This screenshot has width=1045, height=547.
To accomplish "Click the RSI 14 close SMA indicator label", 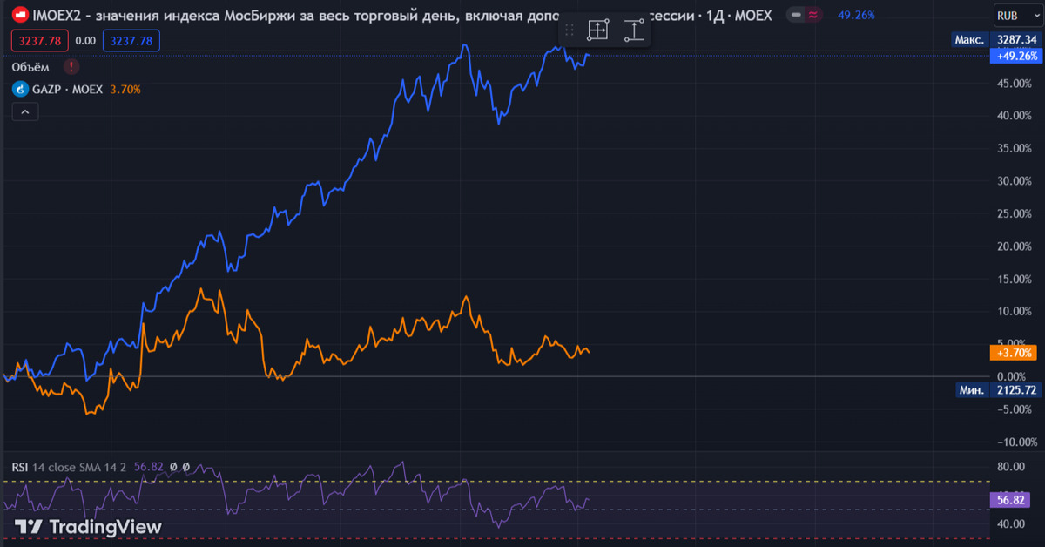I will pyautogui.click(x=69, y=467).
